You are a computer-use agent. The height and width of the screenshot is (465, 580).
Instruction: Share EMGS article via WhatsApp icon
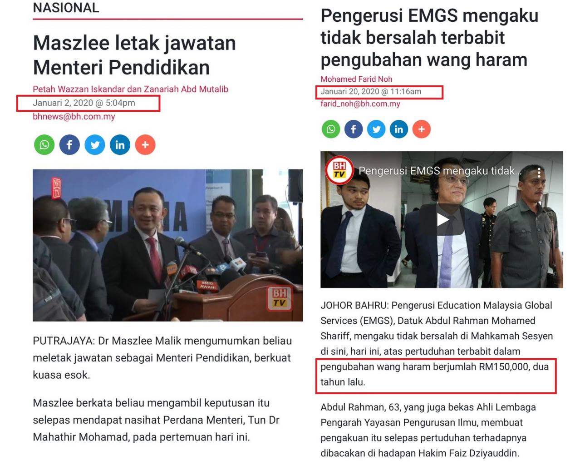click(331, 129)
